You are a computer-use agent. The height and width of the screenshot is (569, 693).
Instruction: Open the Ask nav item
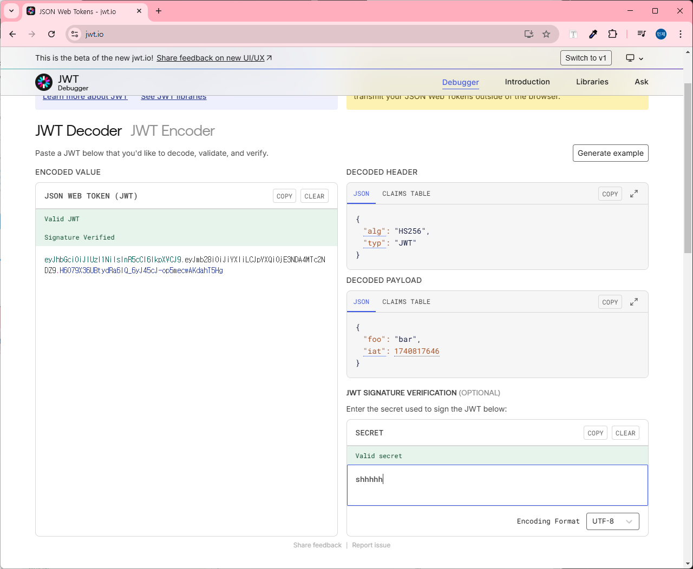coord(642,82)
